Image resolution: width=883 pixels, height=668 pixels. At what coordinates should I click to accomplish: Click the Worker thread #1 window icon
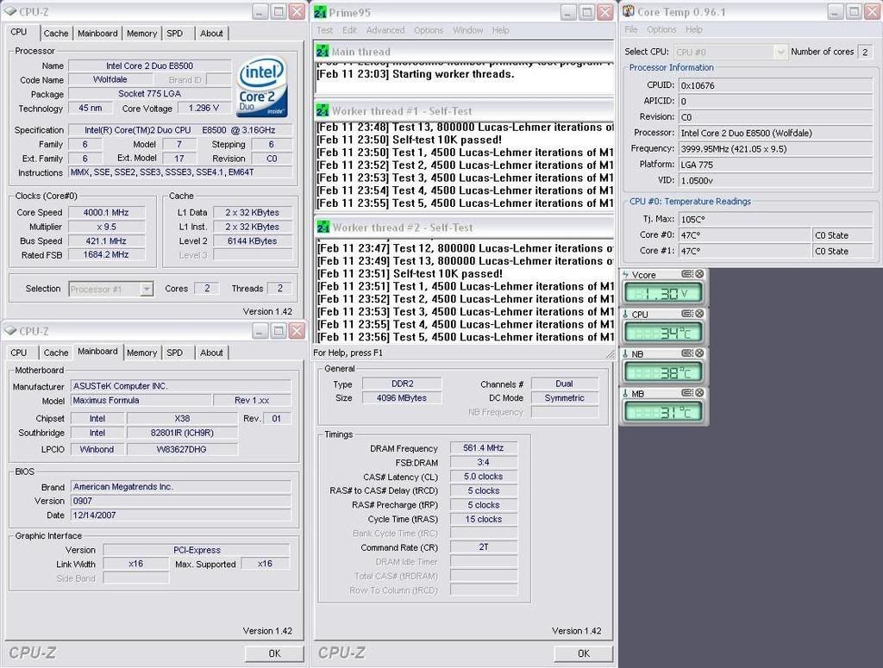pos(323,111)
